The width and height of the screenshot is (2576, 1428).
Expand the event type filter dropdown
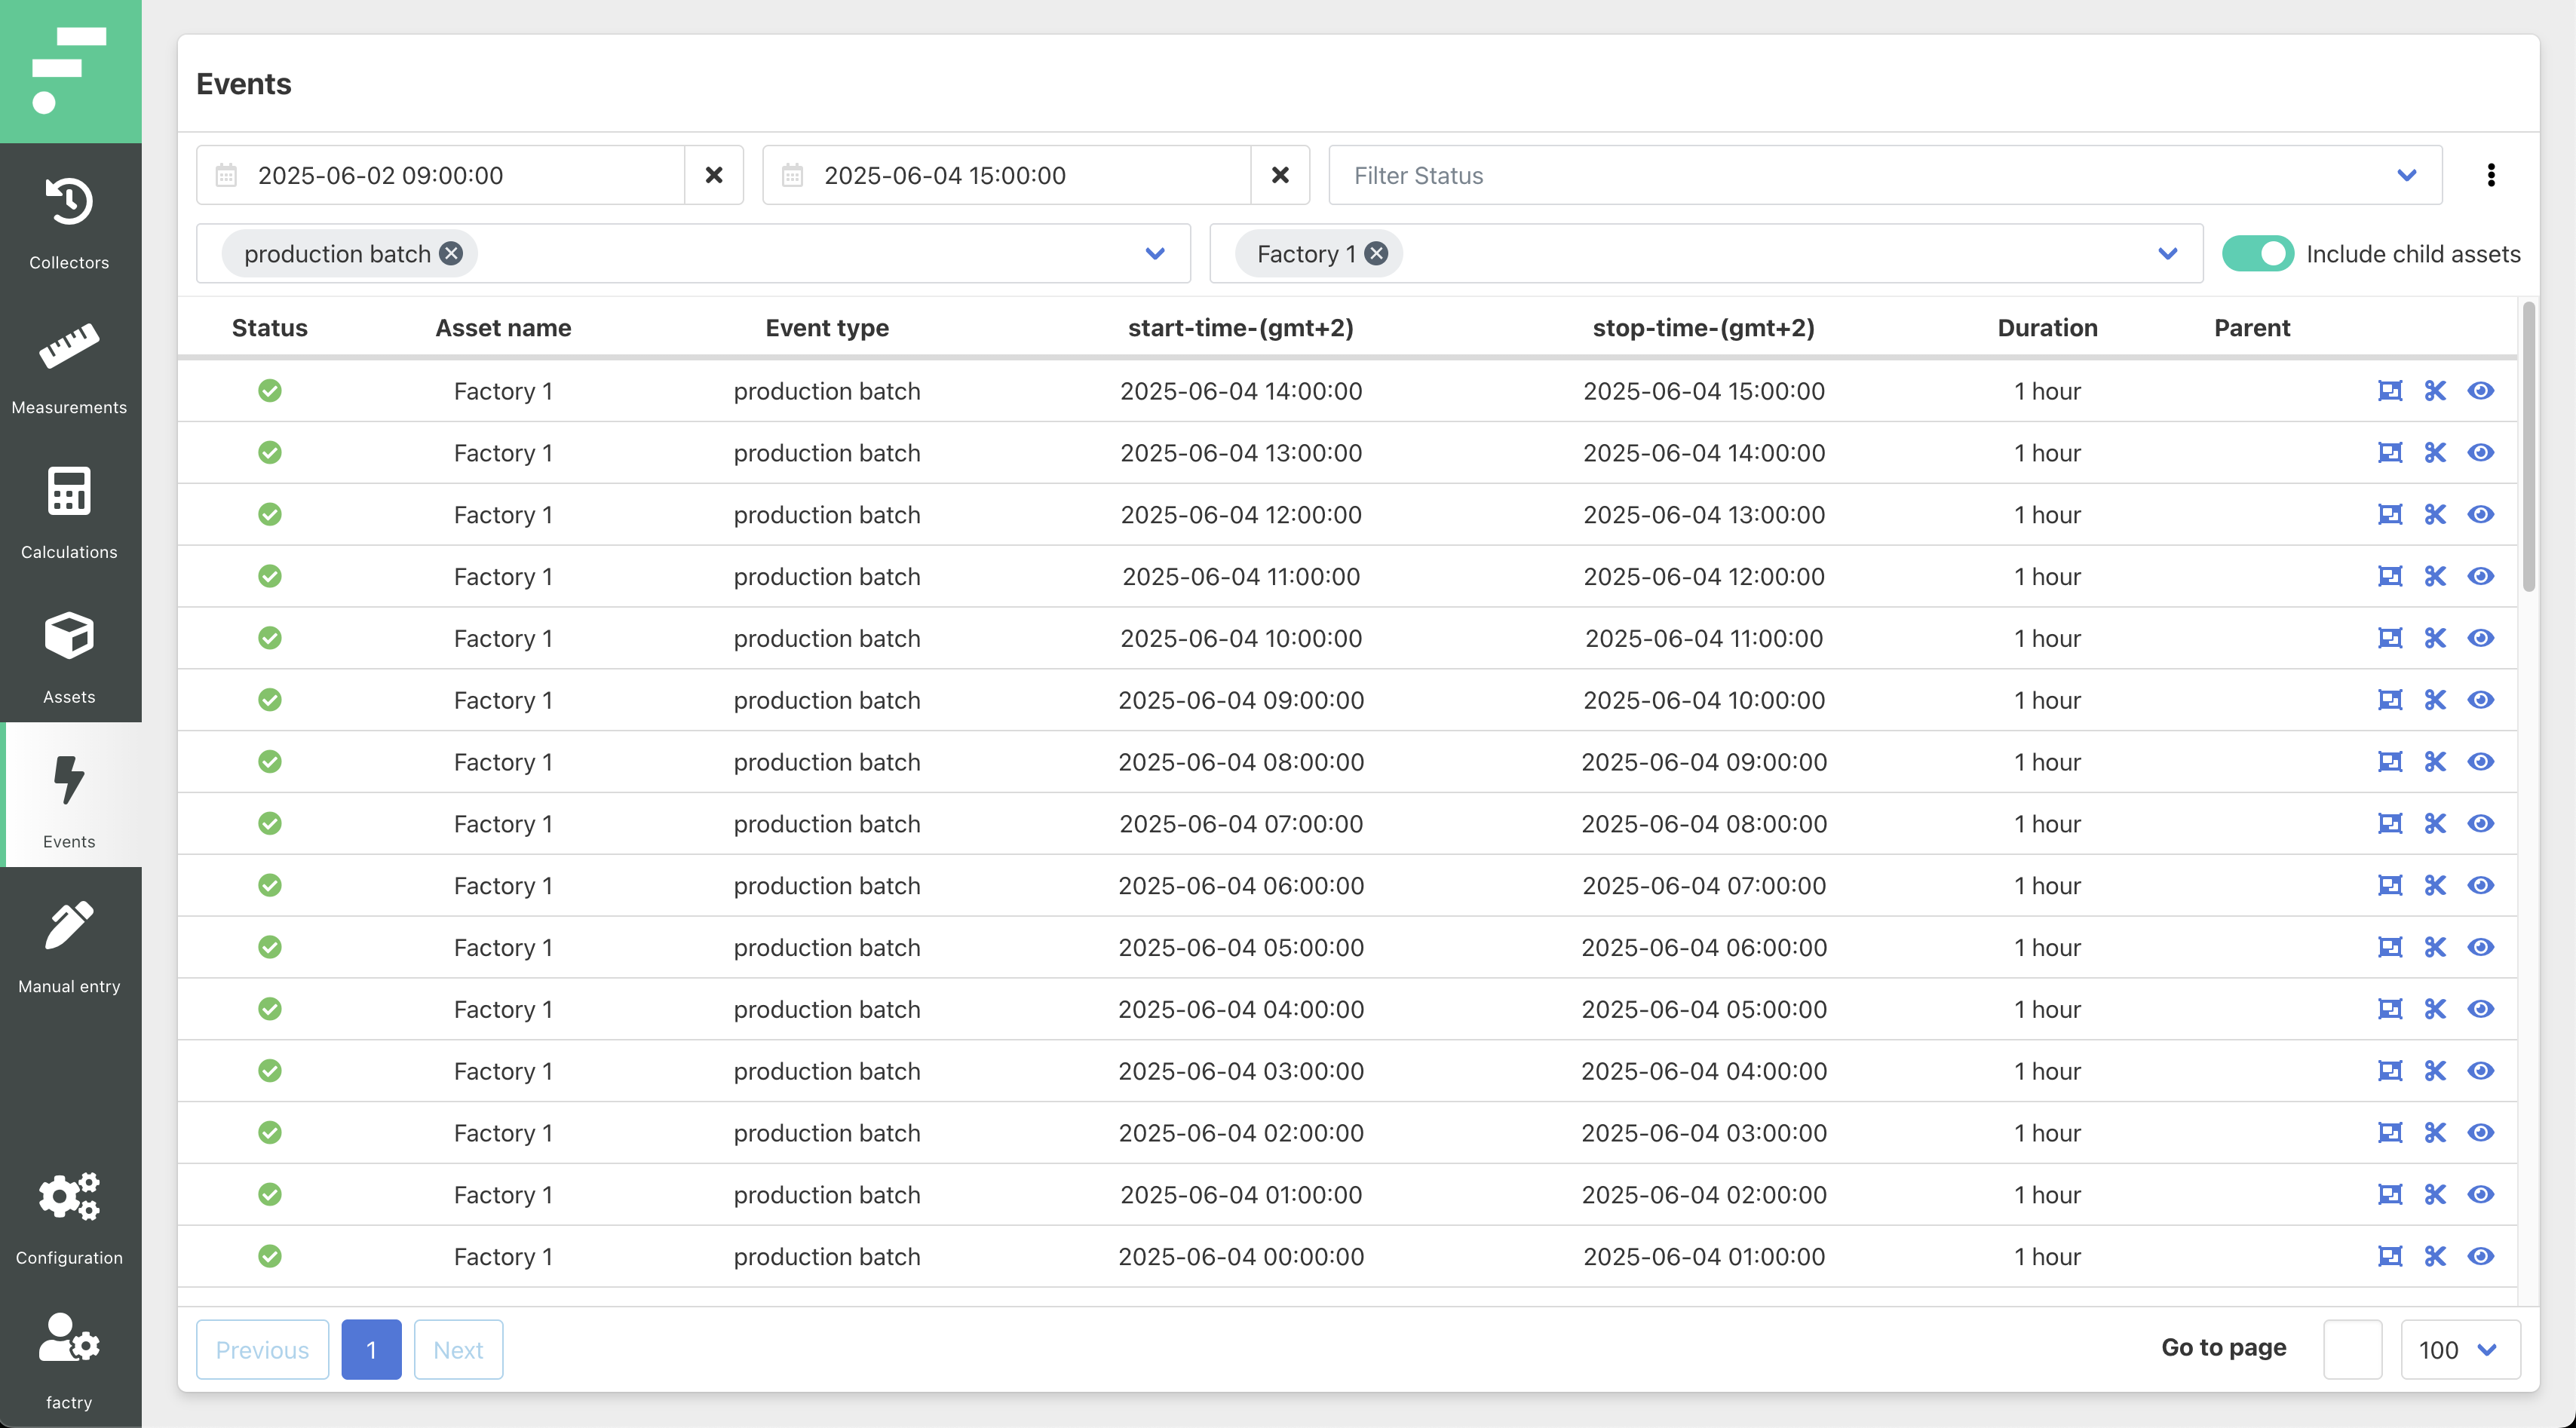point(1155,254)
